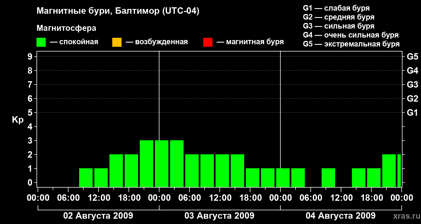Click the Kp 1 bar at 00:00 on 04 August

point(283,178)
